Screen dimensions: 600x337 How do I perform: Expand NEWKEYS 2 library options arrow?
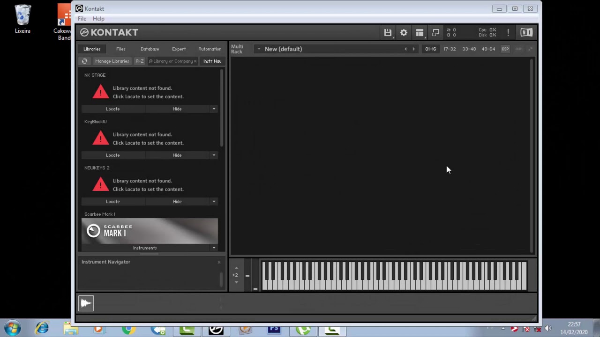(214, 201)
